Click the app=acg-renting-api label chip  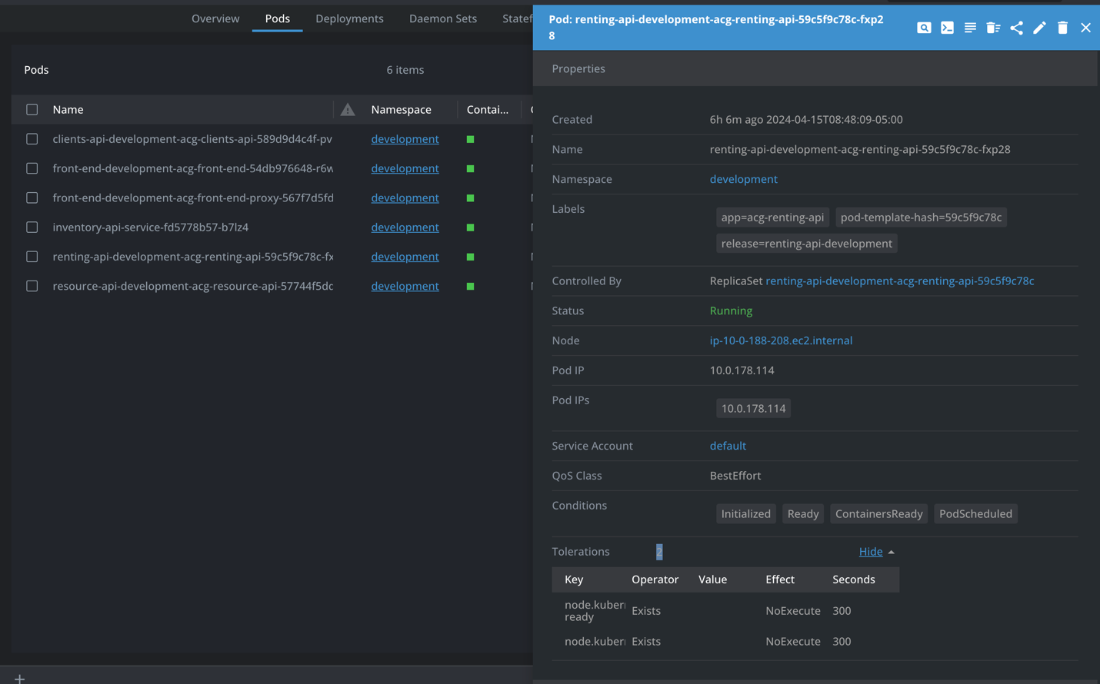(x=772, y=217)
